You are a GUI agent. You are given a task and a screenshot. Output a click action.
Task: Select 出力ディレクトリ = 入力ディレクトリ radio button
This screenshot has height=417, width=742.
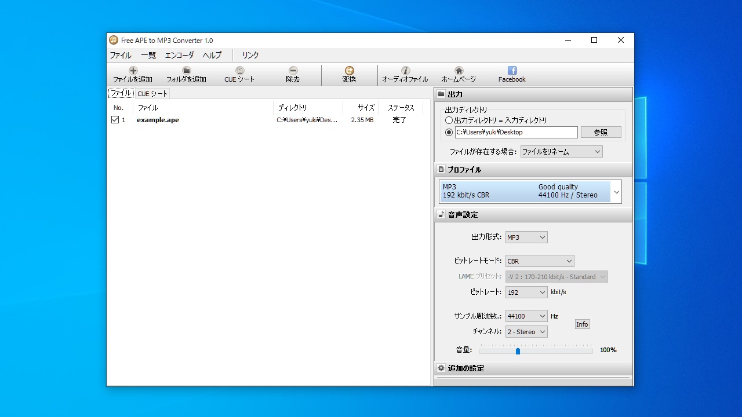449,120
